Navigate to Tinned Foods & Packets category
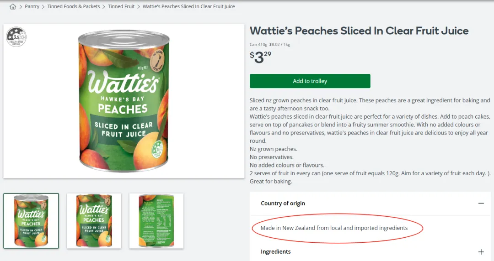 click(74, 7)
